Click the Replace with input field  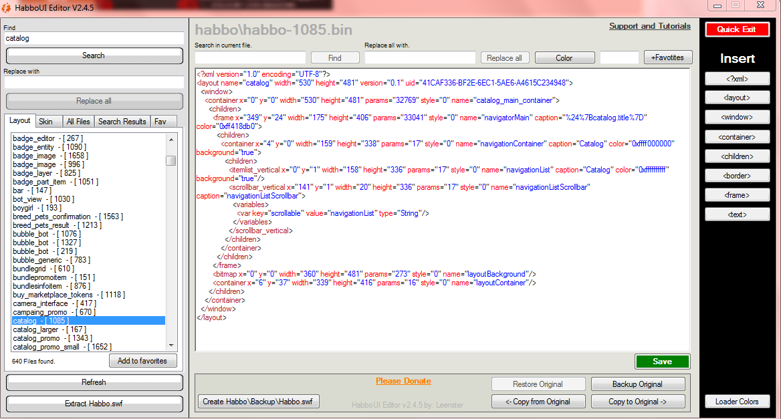(x=94, y=82)
